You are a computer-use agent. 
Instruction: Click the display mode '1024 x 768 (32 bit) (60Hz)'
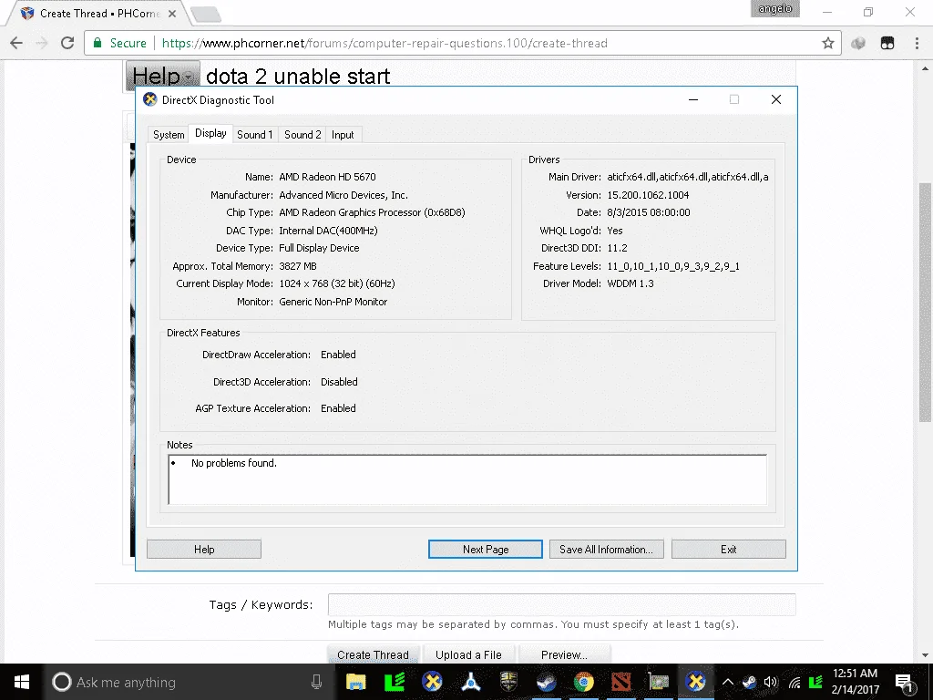[x=337, y=283]
